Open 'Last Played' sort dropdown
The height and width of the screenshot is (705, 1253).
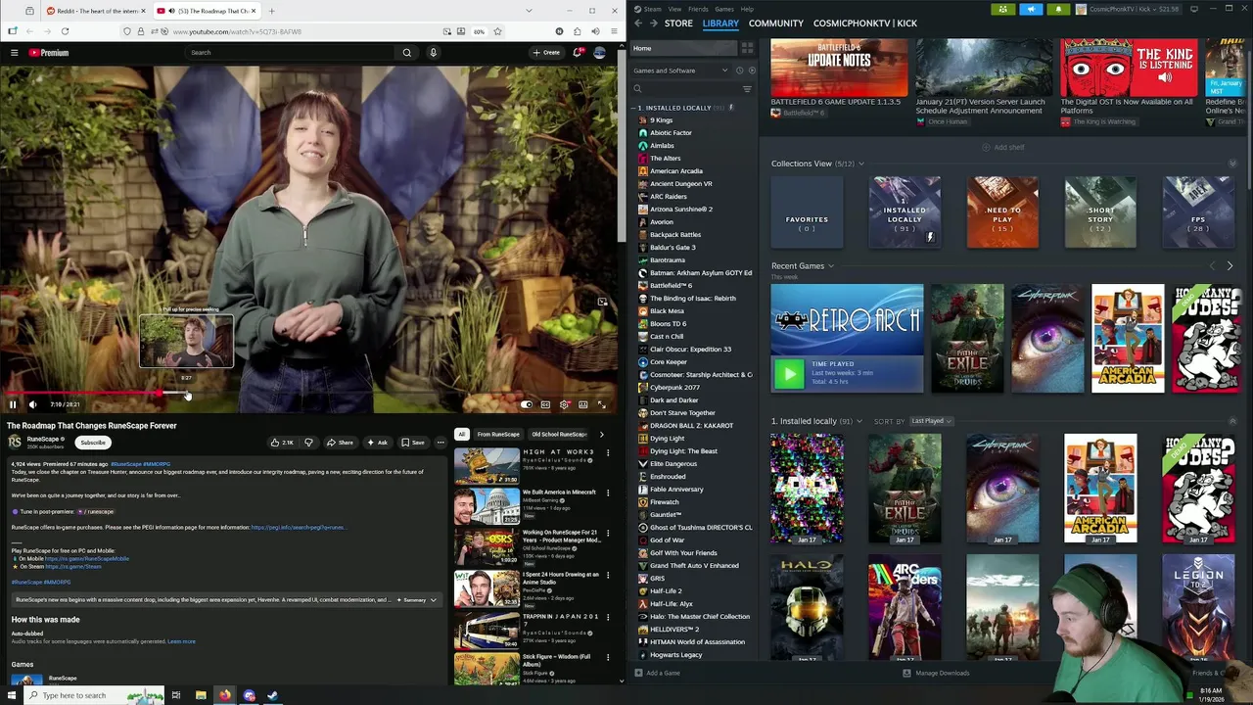(x=931, y=421)
